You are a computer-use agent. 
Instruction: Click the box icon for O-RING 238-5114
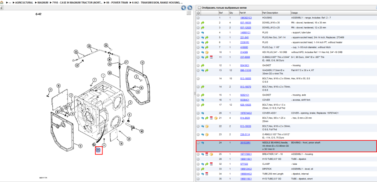(207, 134)
